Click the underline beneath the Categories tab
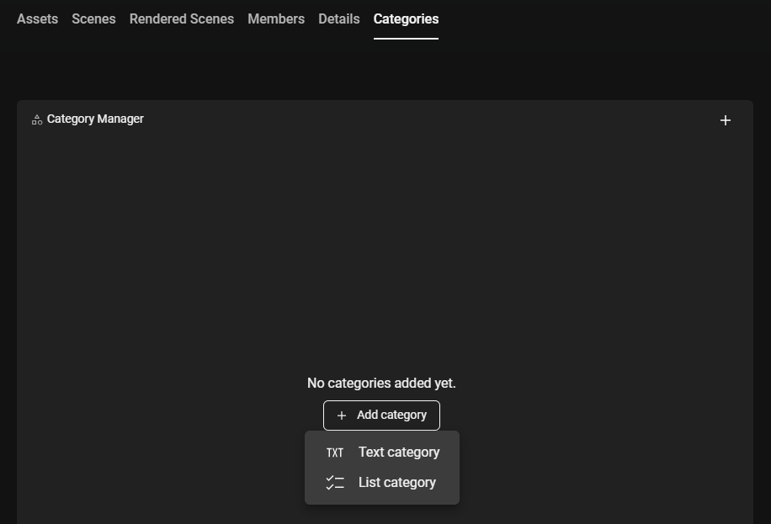 pos(406,38)
